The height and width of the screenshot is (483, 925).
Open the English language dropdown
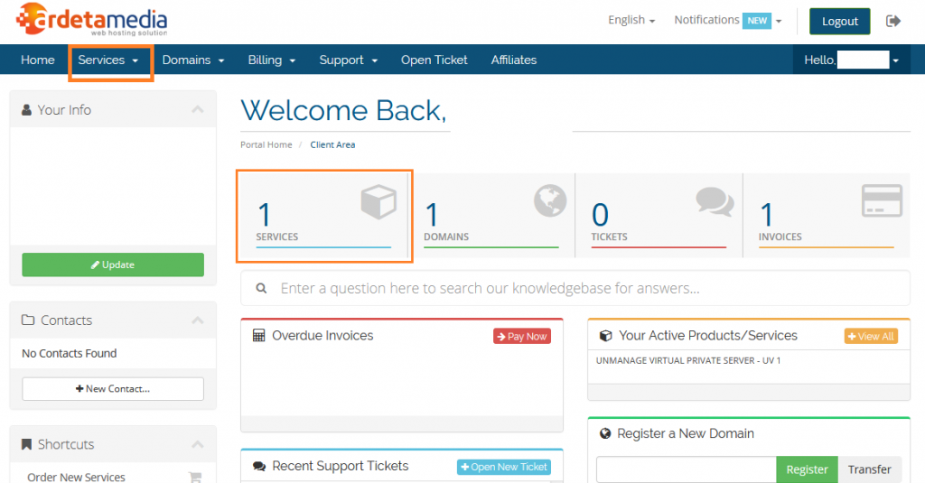click(x=631, y=20)
